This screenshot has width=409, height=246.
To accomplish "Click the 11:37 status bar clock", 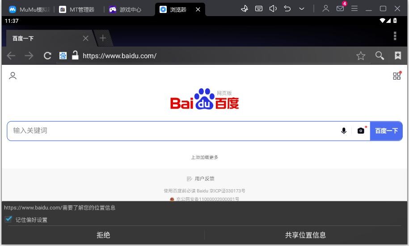I will [x=12, y=21].
